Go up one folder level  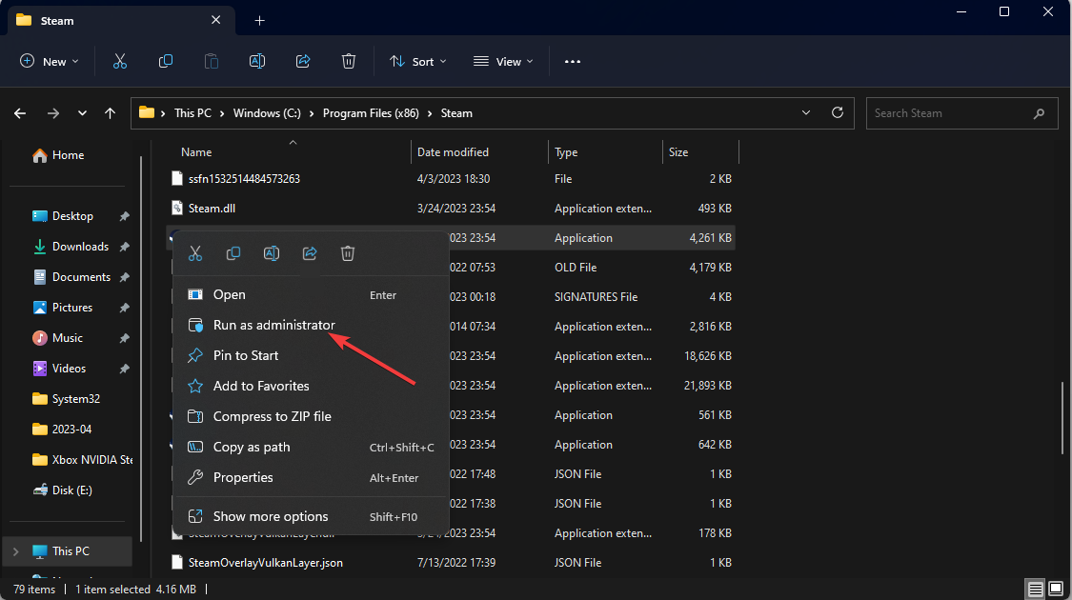tap(111, 113)
